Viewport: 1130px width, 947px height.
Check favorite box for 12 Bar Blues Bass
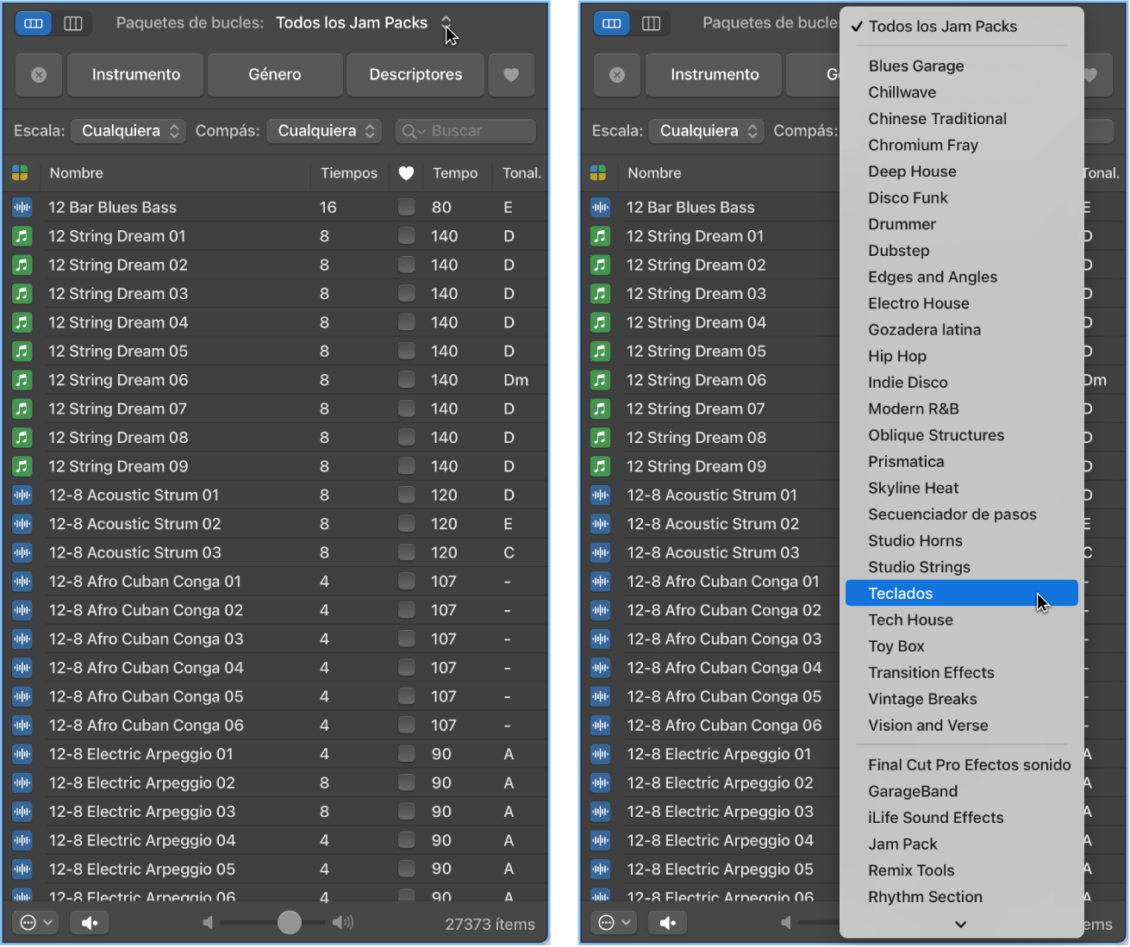point(406,208)
